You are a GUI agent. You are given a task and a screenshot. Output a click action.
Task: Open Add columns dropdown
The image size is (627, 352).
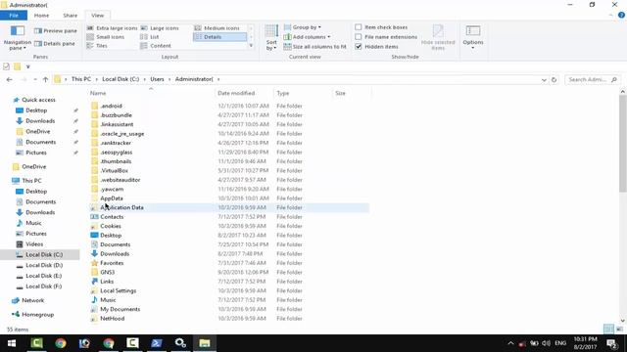307,37
